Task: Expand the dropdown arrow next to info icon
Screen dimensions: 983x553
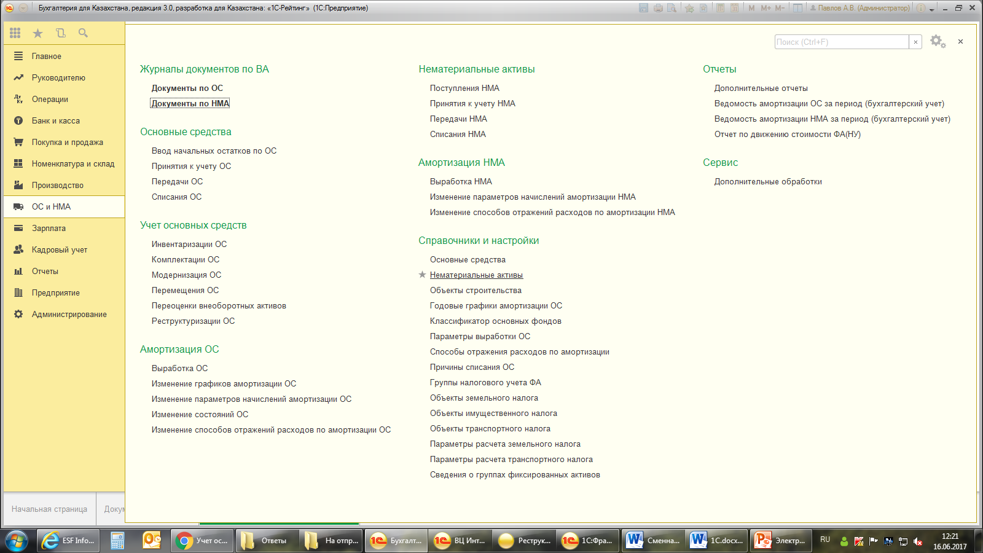Action: point(932,9)
